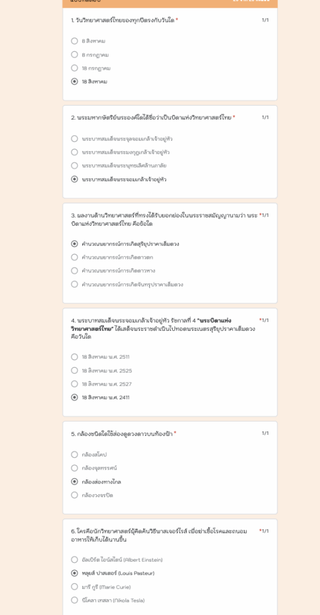Choose คำนวณพยากรณ์การเกิดดาวตก option
Image resolution: width=320 pixels, height=615 pixels.
tap(74, 257)
